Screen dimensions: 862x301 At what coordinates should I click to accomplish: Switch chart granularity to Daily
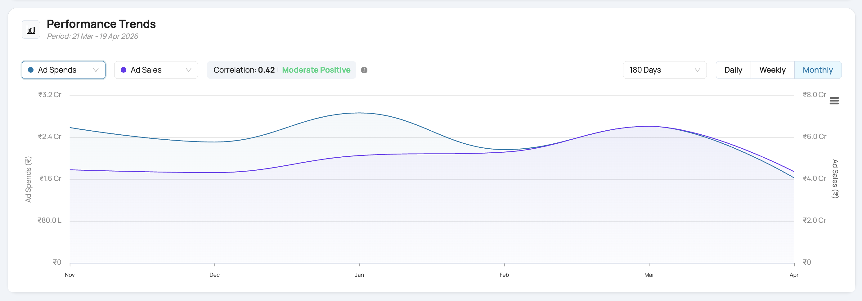(x=733, y=70)
